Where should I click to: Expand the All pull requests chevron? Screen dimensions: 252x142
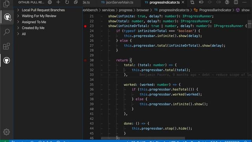tap(18, 34)
